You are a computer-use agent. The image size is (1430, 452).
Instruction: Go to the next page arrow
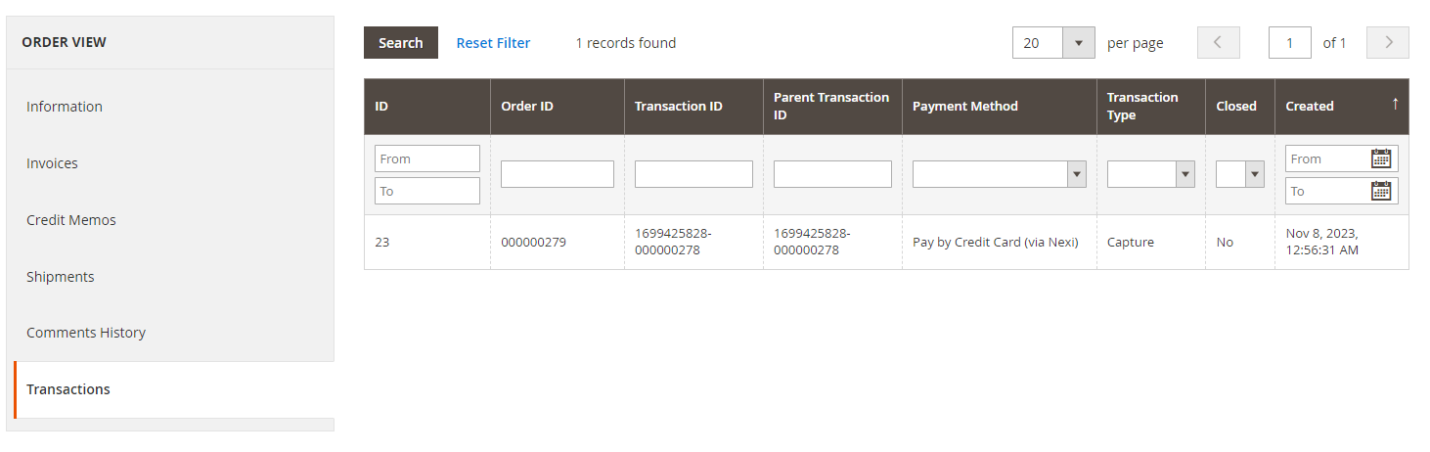point(1388,43)
